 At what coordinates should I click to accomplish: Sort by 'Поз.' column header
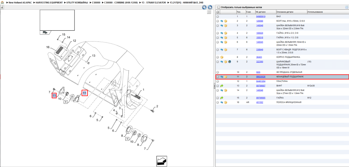click(x=240, y=12)
